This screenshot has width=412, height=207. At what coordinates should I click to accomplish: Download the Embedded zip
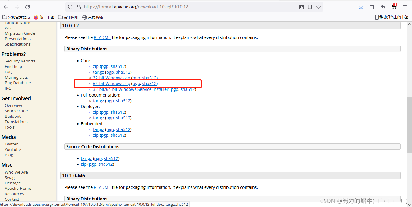(96, 135)
